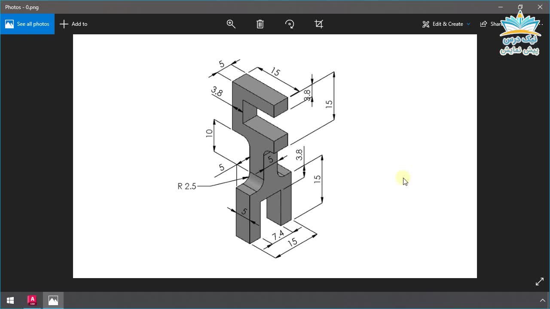
Task: Click the Photos app taskbar icon
Action: pyautogui.click(x=53, y=300)
